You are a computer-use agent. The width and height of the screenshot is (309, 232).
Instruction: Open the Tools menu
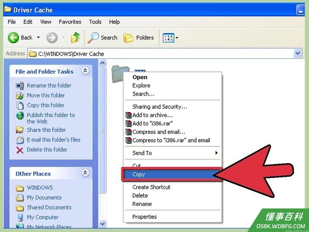[95, 22]
